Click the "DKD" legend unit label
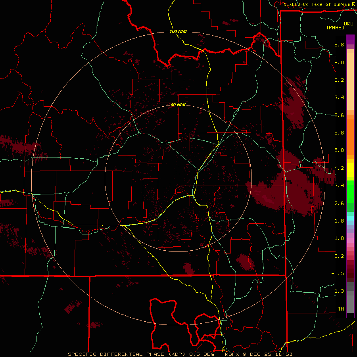 [349, 24]
